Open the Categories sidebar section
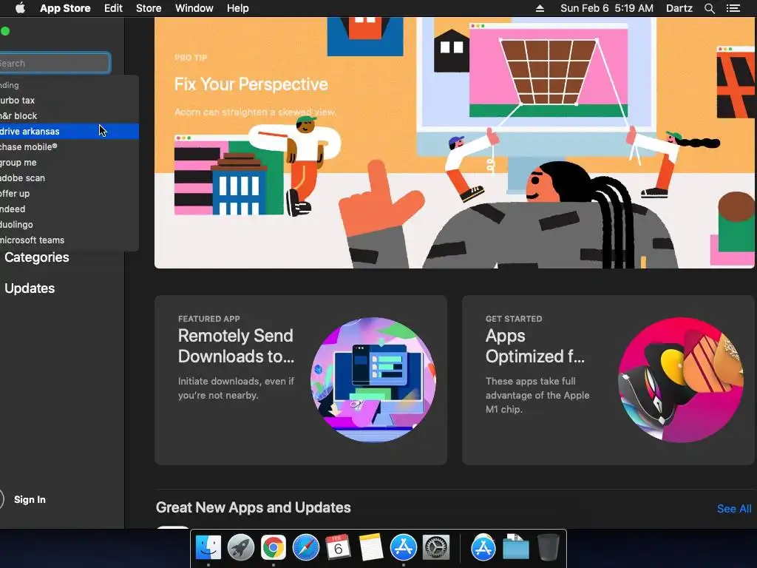Viewport: 757px width, 568px height. (x=37, y=257)
